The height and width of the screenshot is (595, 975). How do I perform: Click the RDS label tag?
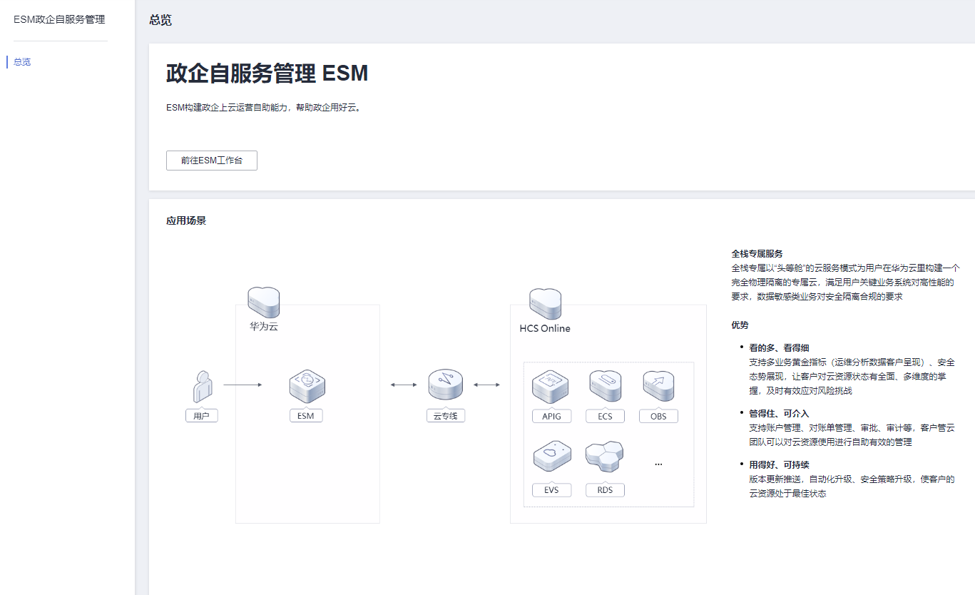pyautogui.click(x=605, y=490)
